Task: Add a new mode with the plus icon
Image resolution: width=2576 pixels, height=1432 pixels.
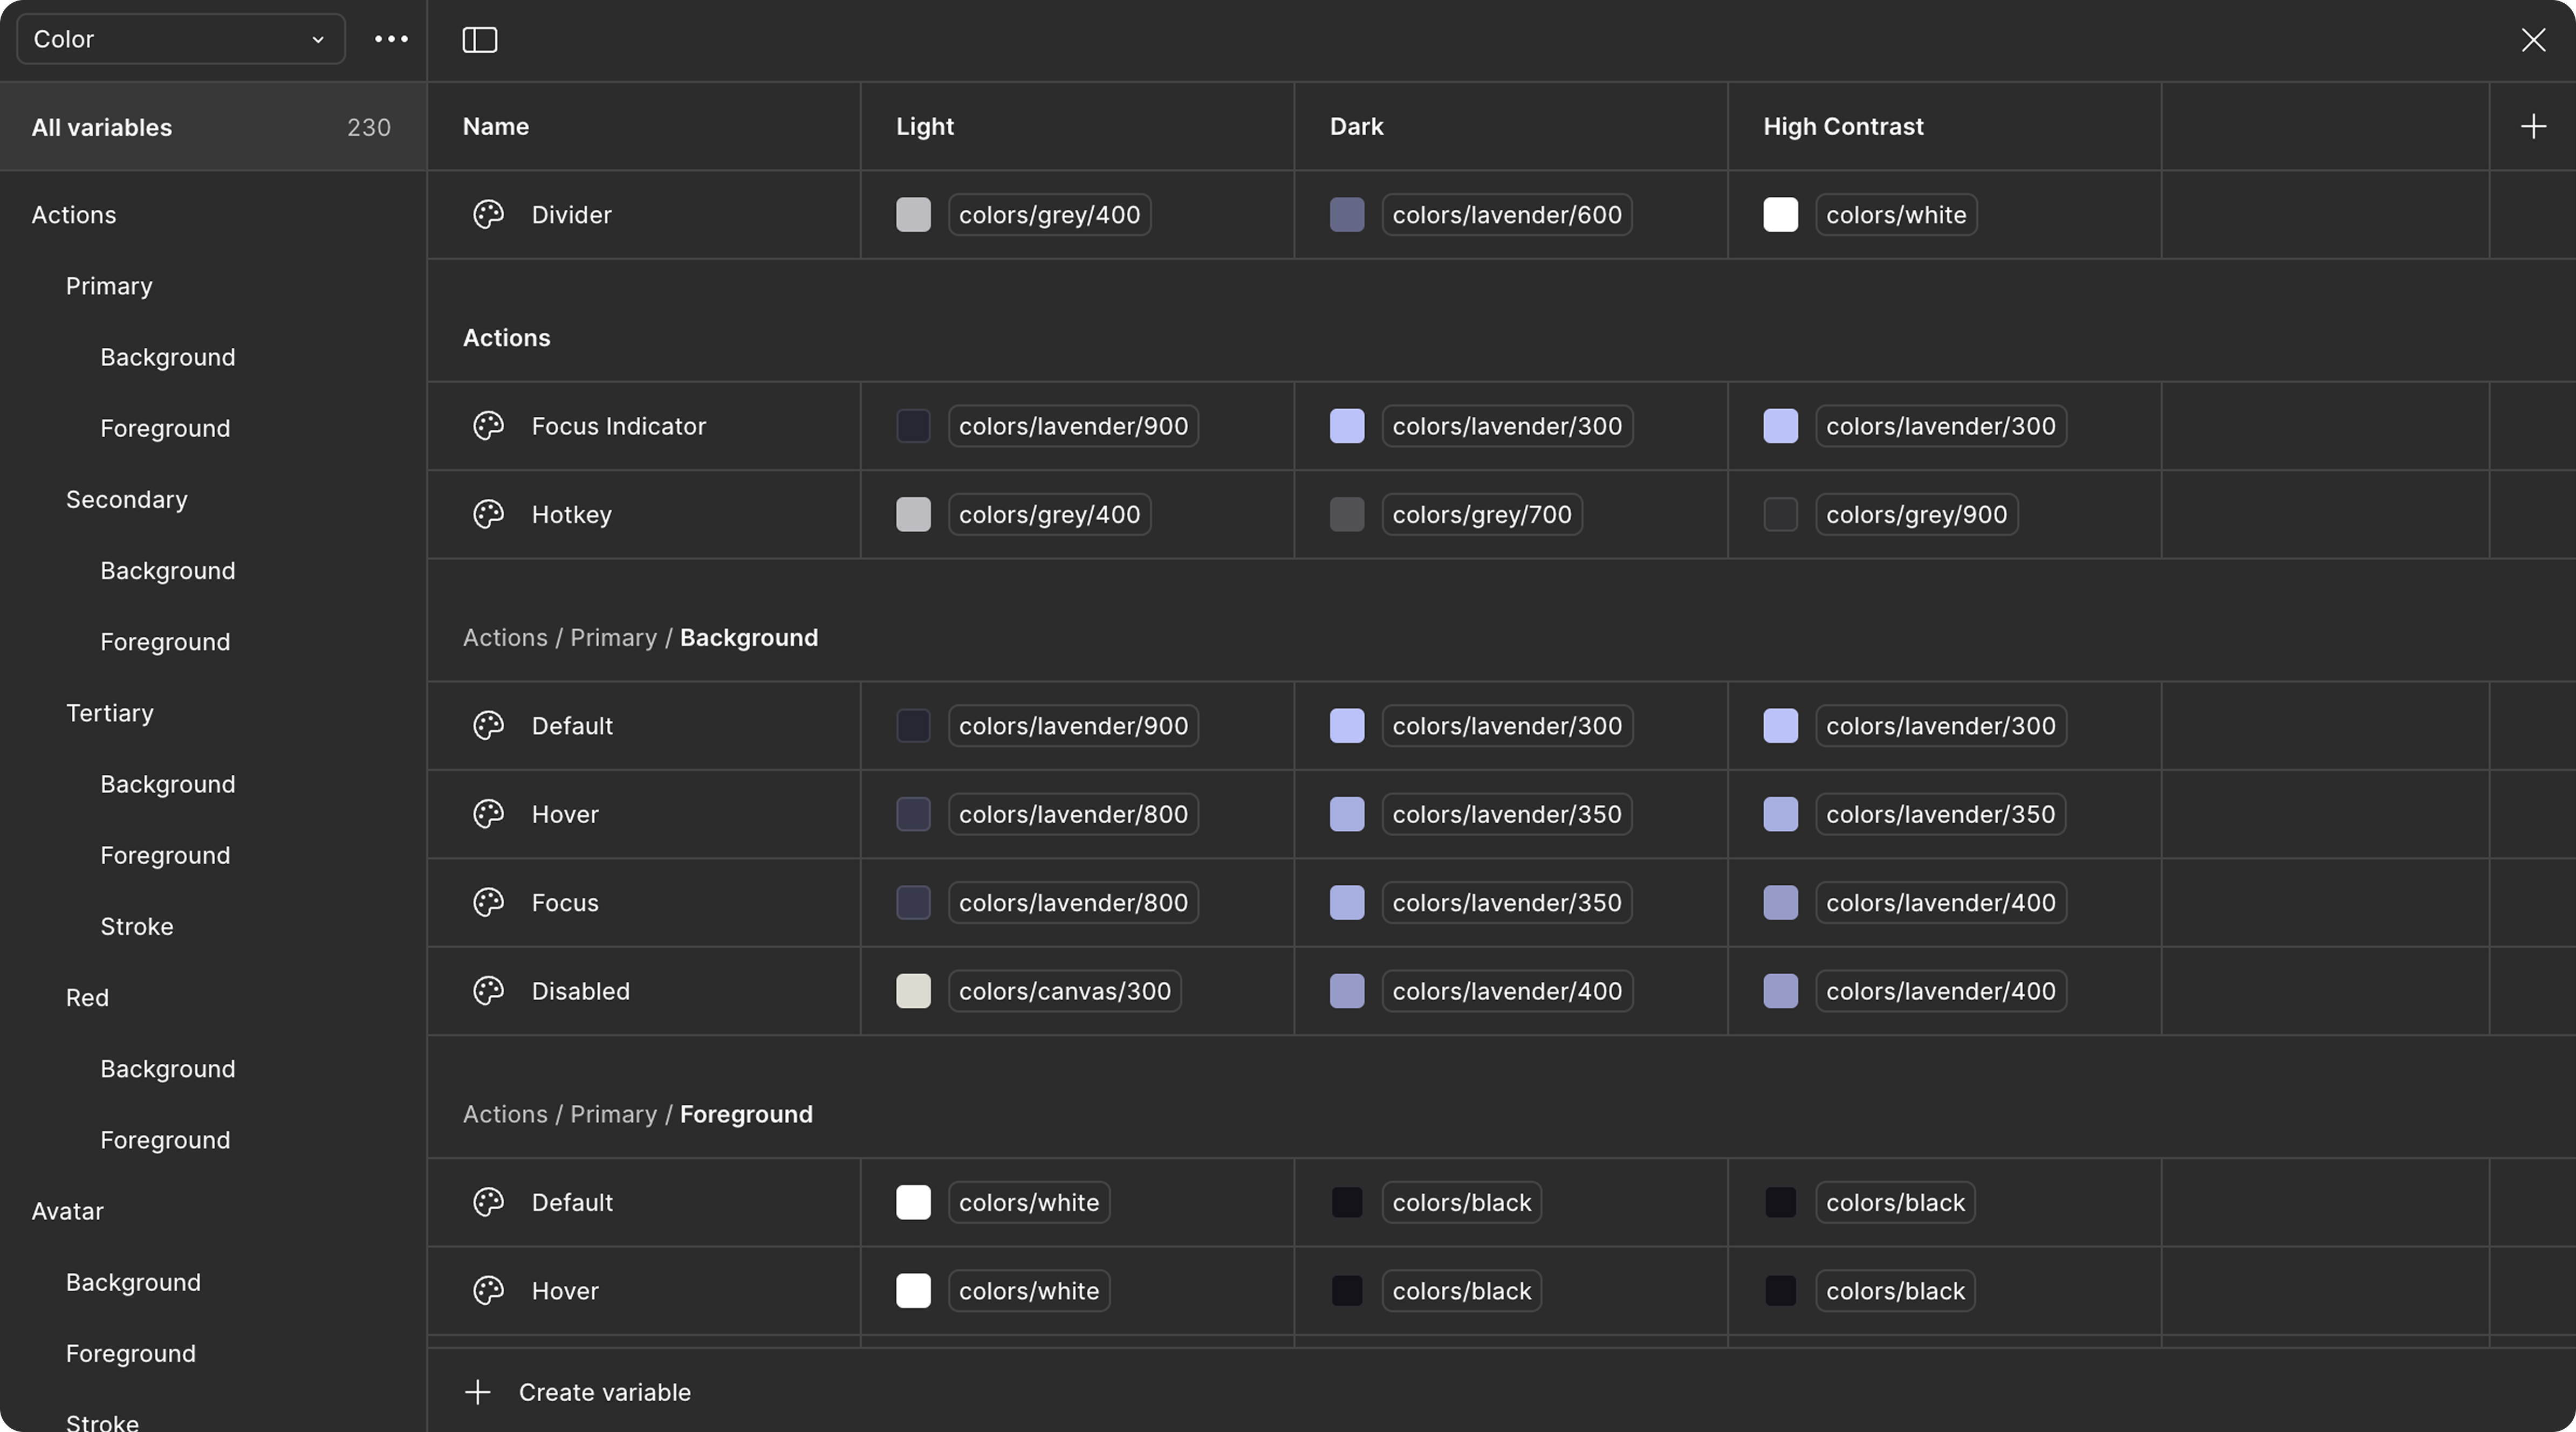Action: click(x=2533, y=125)
